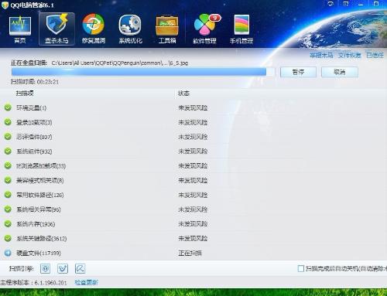Click the full-disk scan progress bar
This screenshot has width=387, height=296.
[x=143, y=72]
